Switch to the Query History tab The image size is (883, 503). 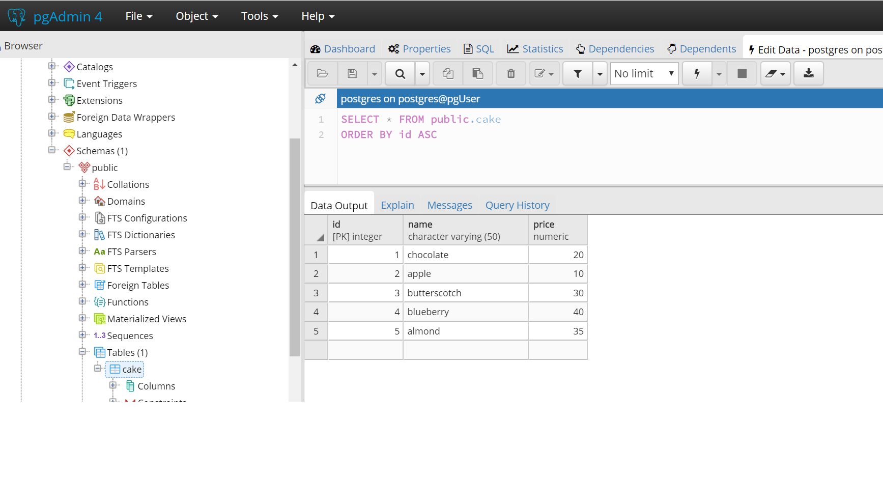[x=517, y=205]
